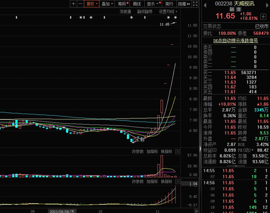The image size is (270, 213).
Task: Close the MACD indicator panel
Action: [x=177, y=182]
